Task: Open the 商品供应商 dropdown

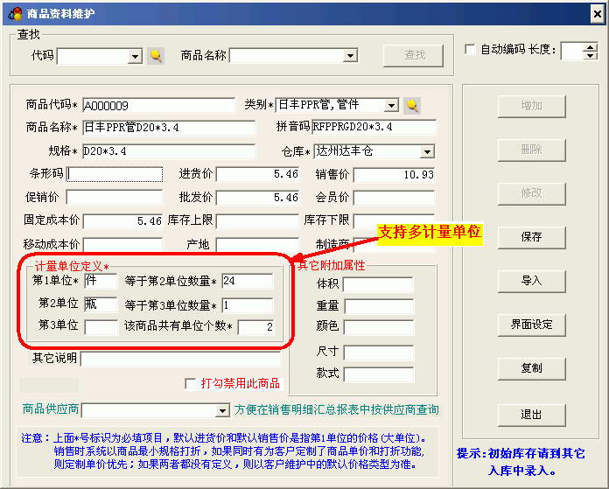Action: click(x=222, y=410)
